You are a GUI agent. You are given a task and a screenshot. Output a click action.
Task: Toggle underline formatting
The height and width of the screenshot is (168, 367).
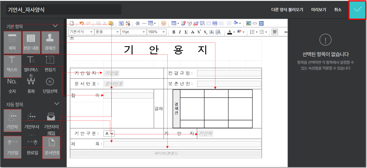(186, 32)
